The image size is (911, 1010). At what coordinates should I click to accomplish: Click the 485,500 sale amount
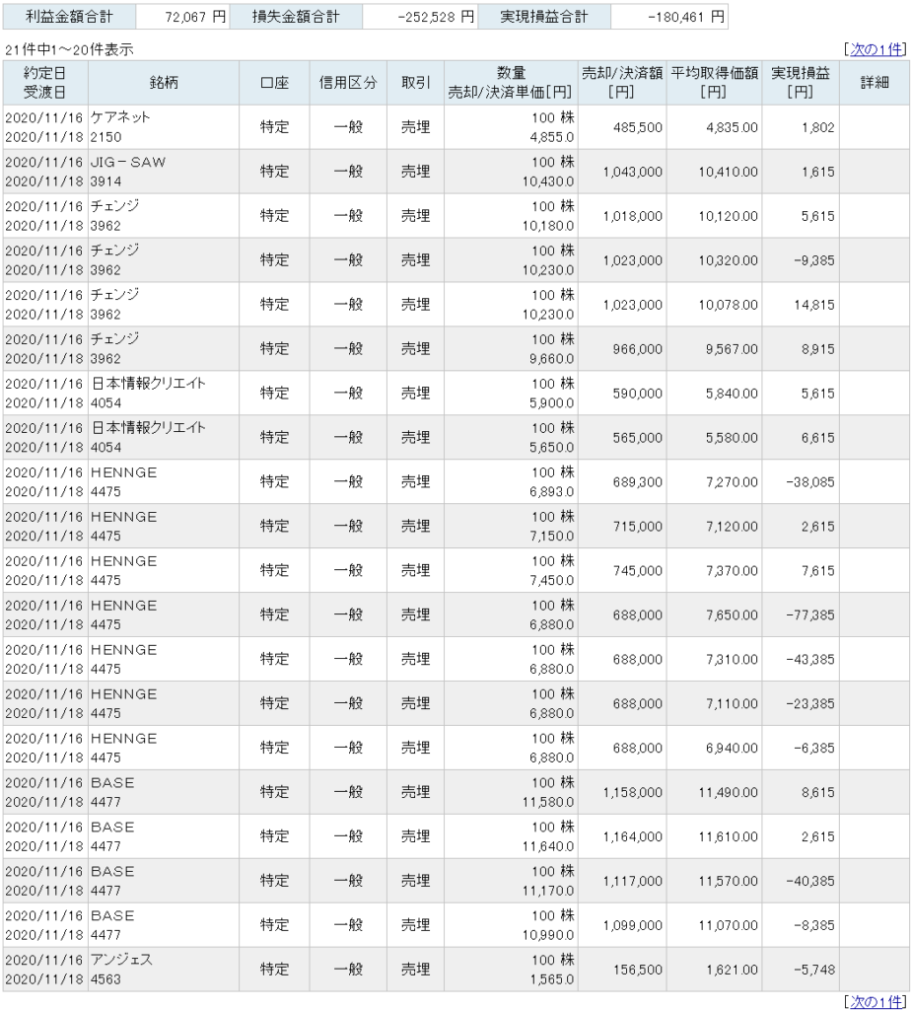point(637,127)
